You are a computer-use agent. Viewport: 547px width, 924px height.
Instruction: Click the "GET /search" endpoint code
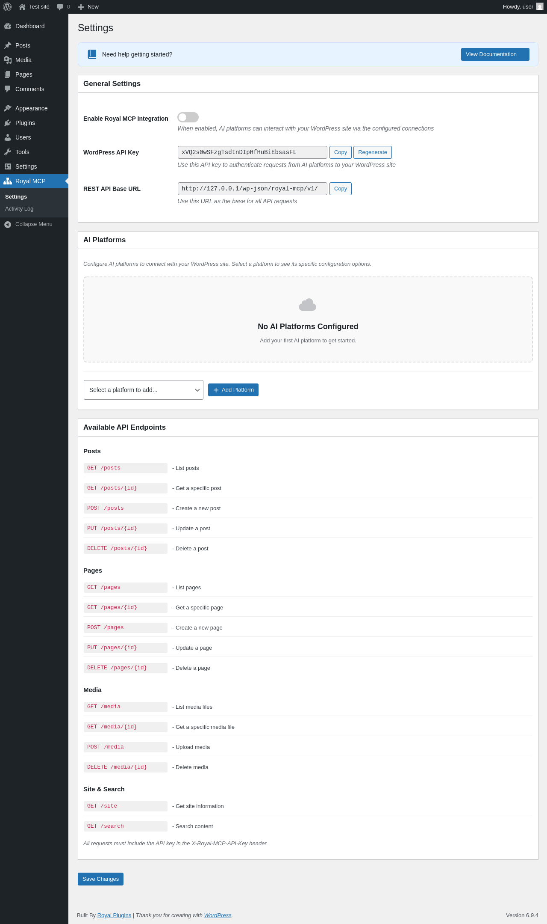pyautogui.click(x=126, y=826)
